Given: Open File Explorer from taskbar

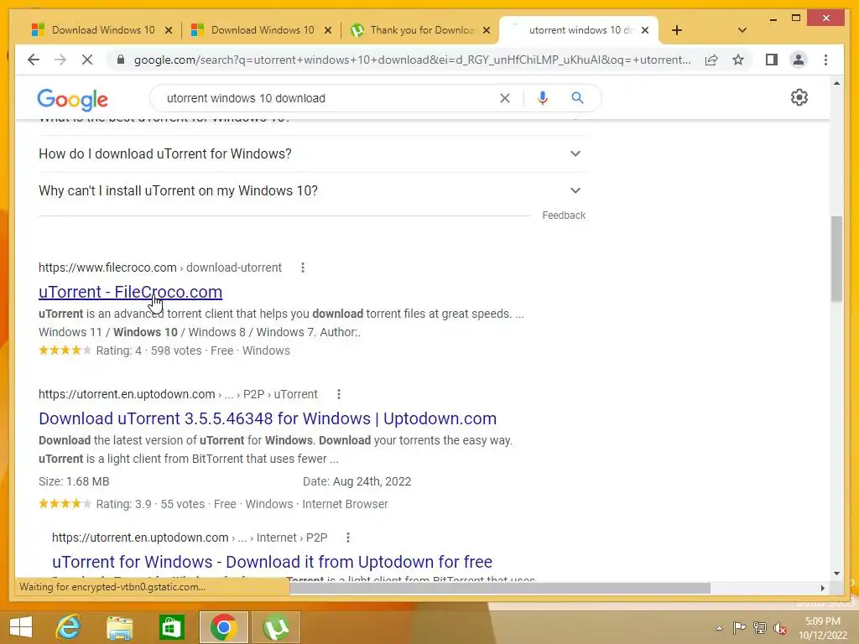Looking at the screenshot, I should coord(119,626).
